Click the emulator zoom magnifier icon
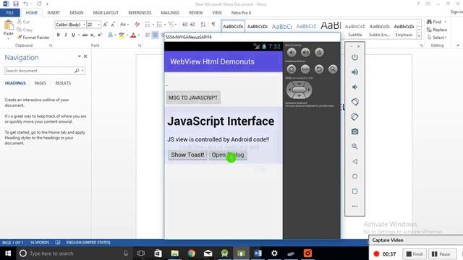The height and width of the screenshot is (260, 463). pos(354,147)
